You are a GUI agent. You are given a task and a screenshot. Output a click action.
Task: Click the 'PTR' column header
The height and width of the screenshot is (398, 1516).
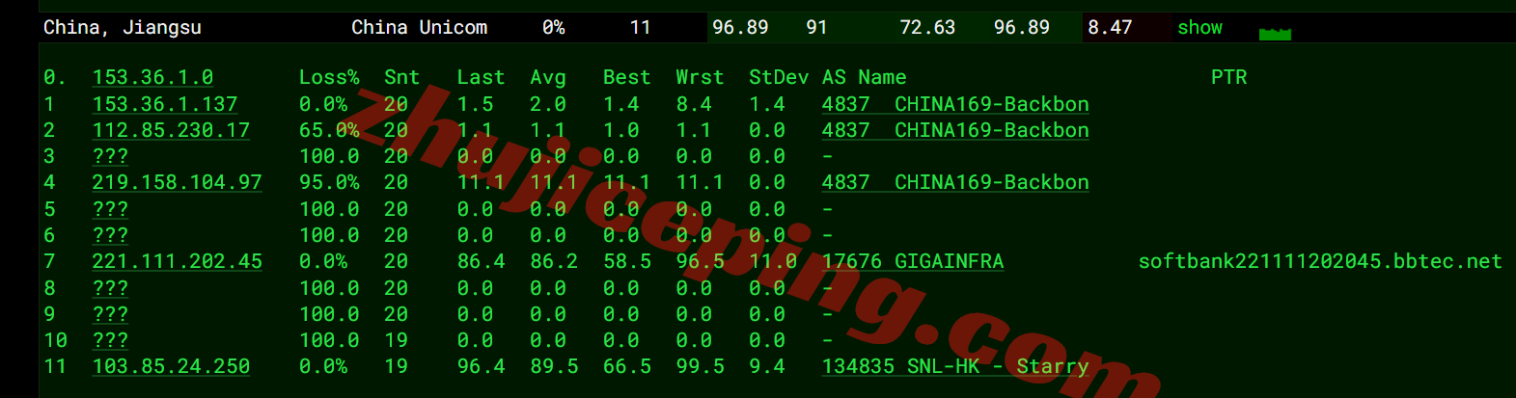1228,77
